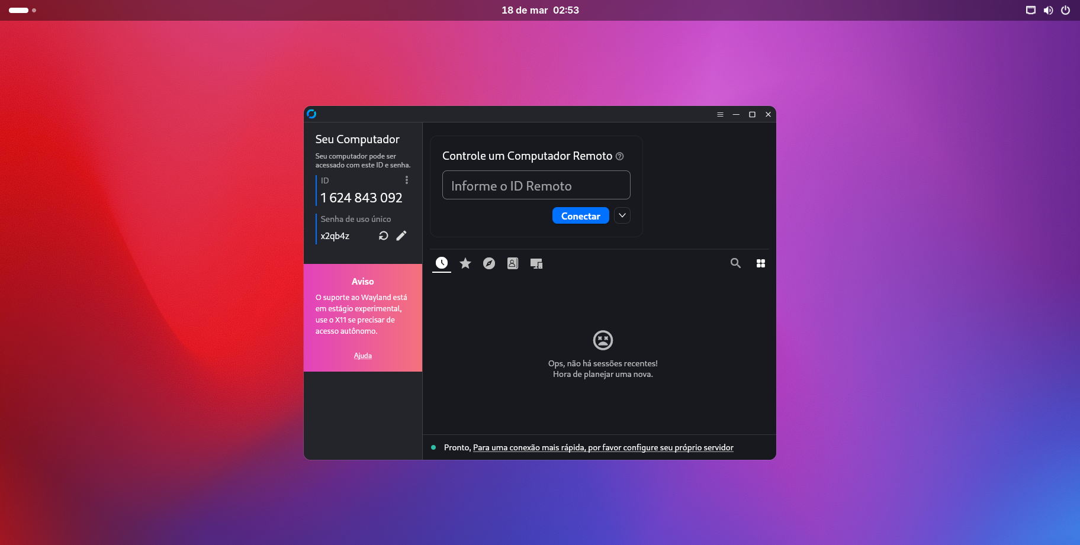This screenshot has width=1080, height=545.
Task: Open the address book tab
Action: pyautogui.click(x=513, y=263)
